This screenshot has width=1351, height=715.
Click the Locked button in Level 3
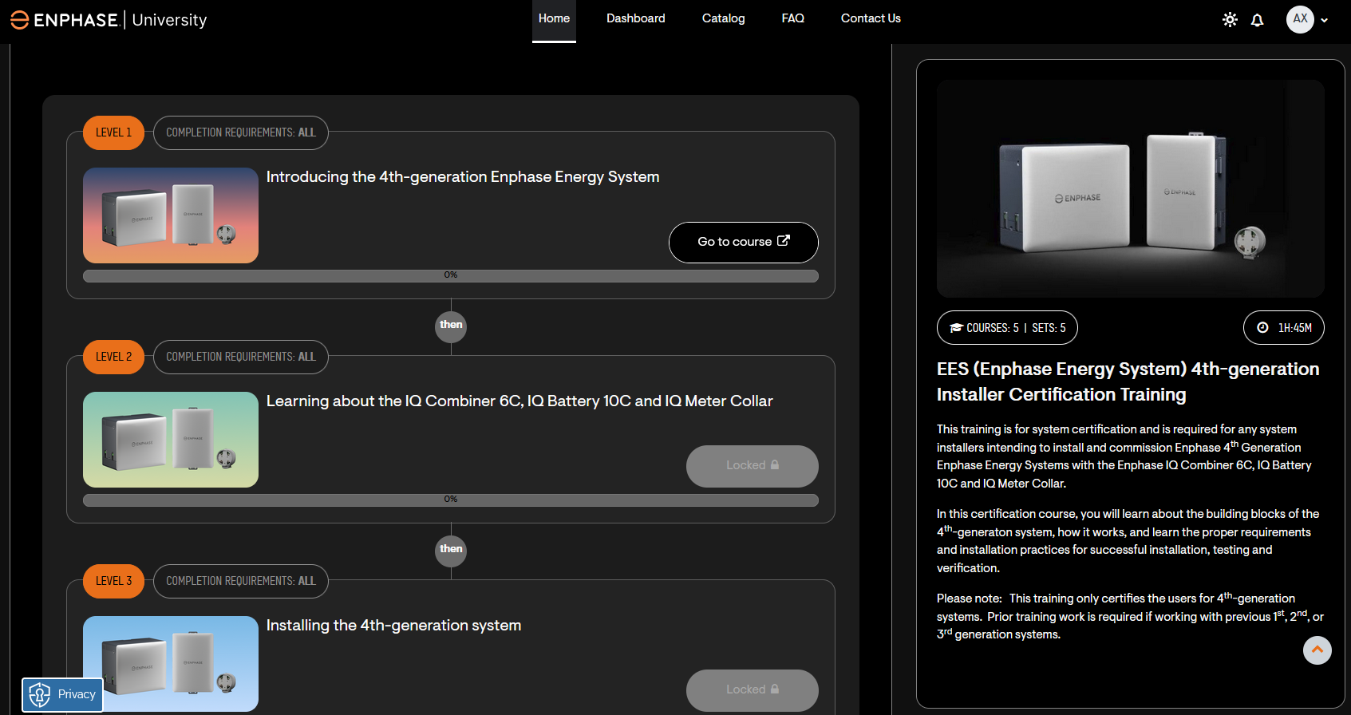pyautogui.click(x=753, y=690)
